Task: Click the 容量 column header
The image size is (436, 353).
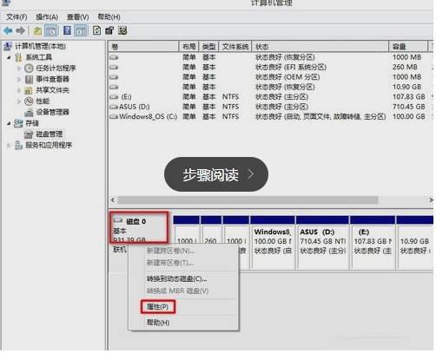Action: pyautogui.click(x=408, y=47)
